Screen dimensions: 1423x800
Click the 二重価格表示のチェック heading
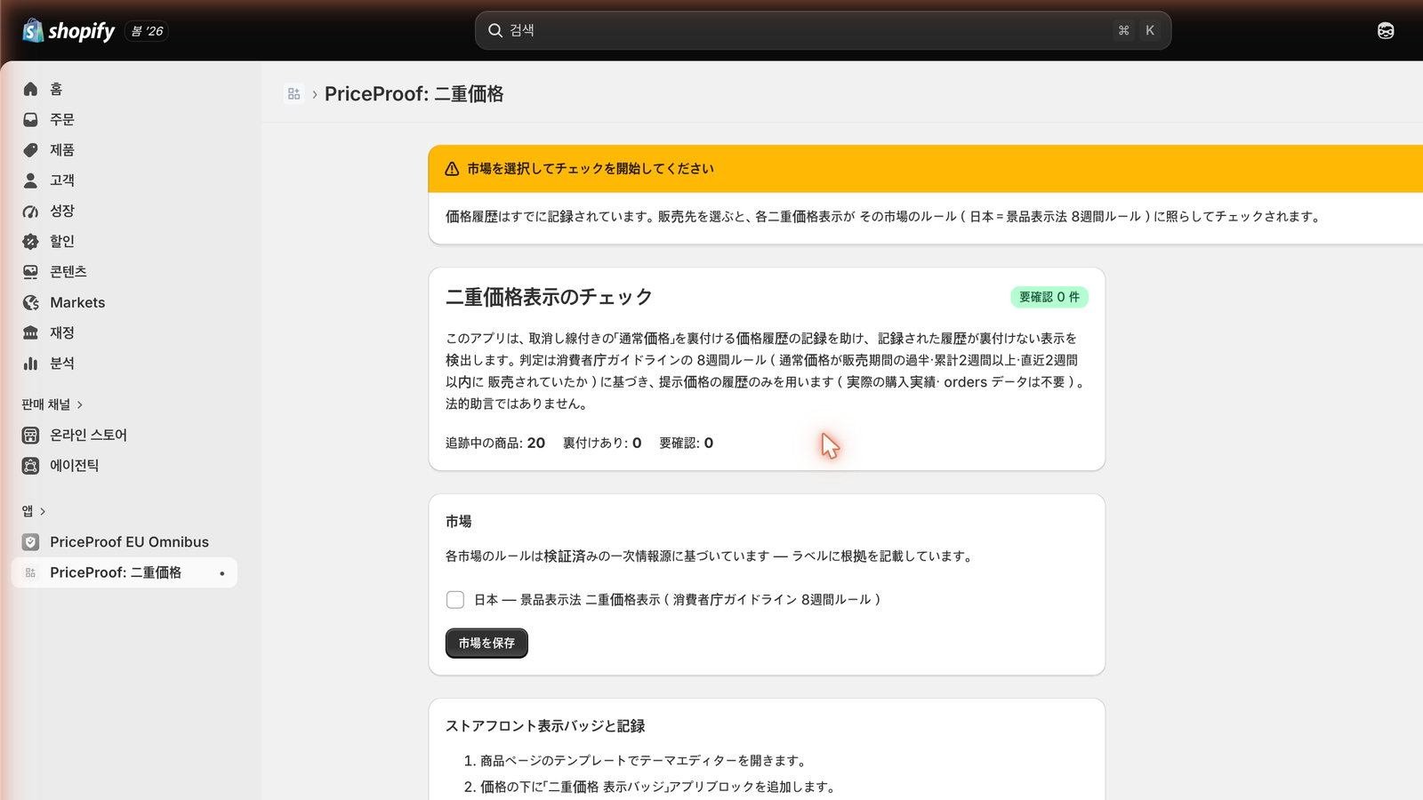point(549,297)
